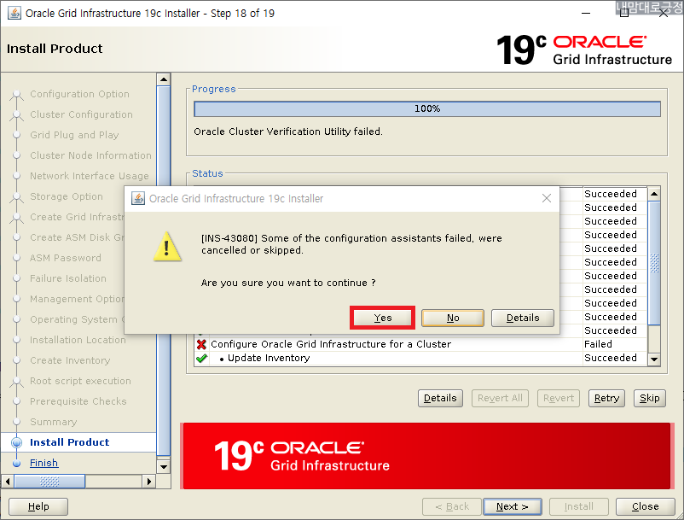The width and height of the screenshot is (684, 520).
Task: Select 'Configure Oracle Grid Infrastructure for a Cluster' row
Action: point(421,344)
